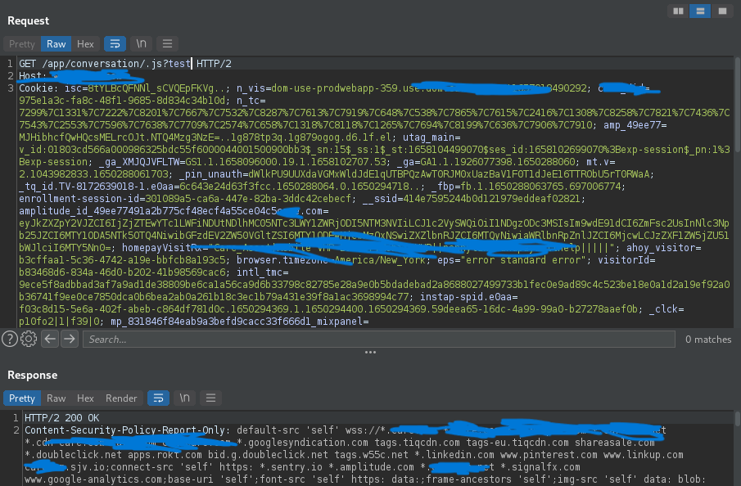This screenshot has height=486, width=741.
Task: Open search help question mark icon
Action: pos(11,339)
